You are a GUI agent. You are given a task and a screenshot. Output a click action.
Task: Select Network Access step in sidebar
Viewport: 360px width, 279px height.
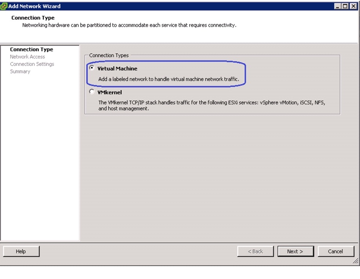point(27,57)
